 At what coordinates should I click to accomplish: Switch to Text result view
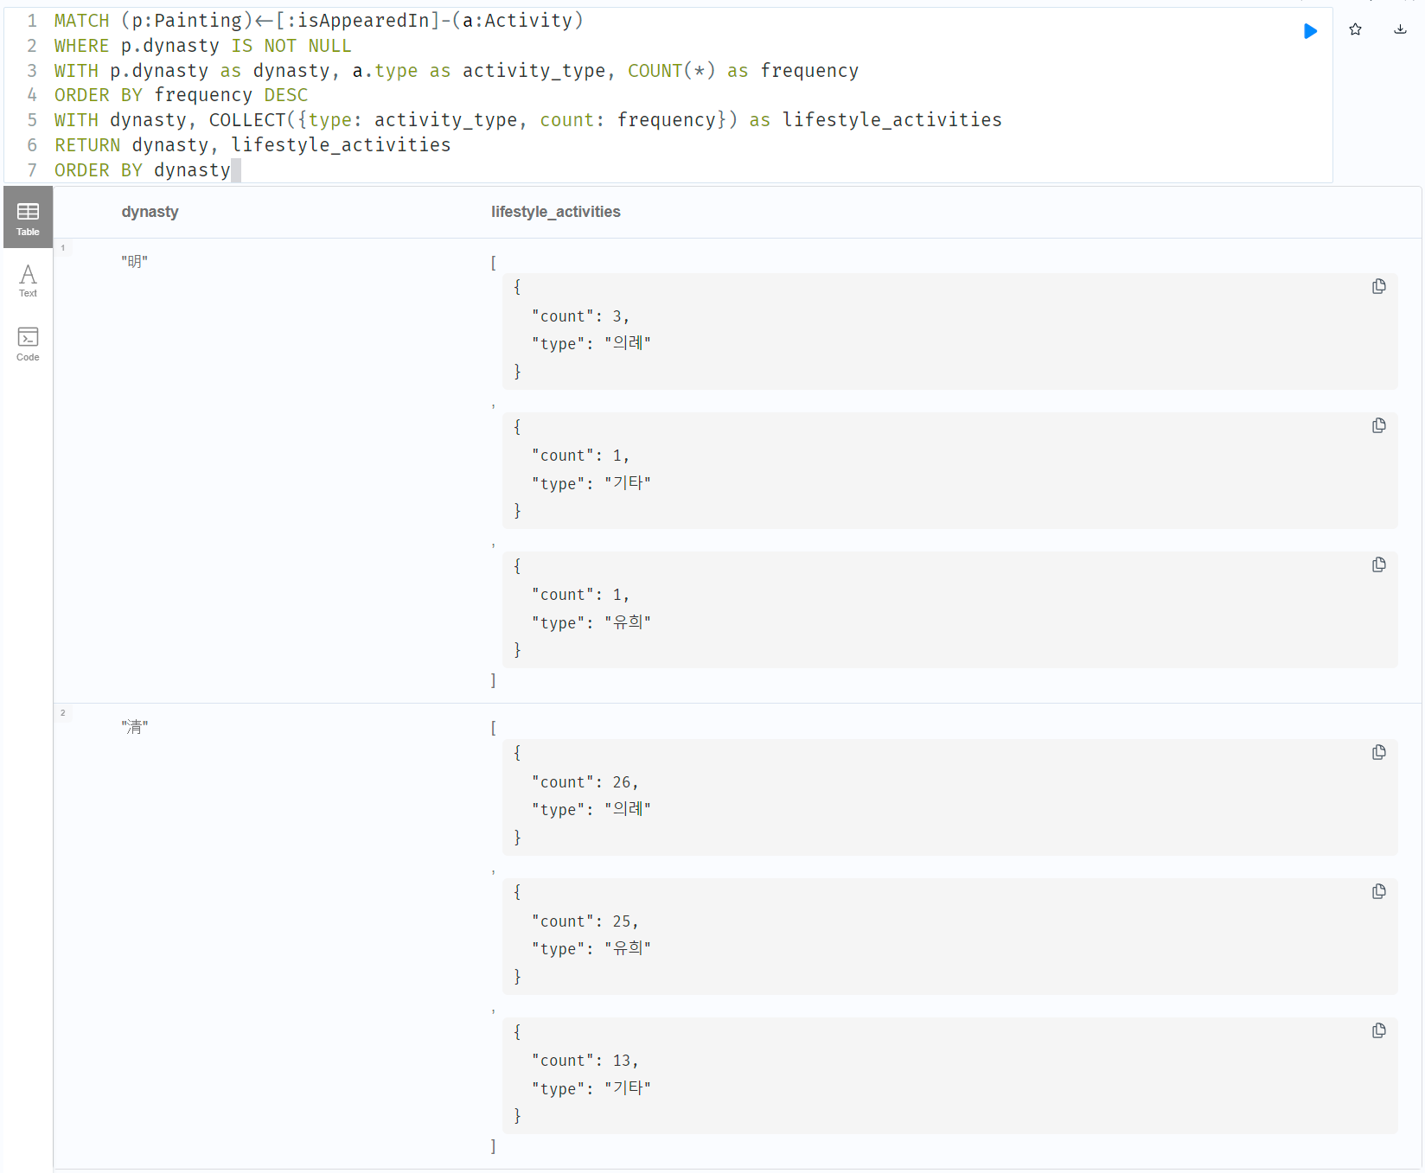[28, 281]
